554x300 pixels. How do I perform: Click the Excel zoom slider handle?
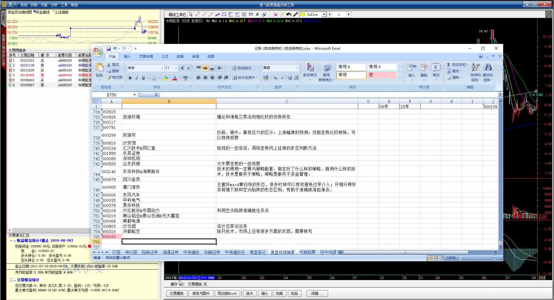pos(477,258)
